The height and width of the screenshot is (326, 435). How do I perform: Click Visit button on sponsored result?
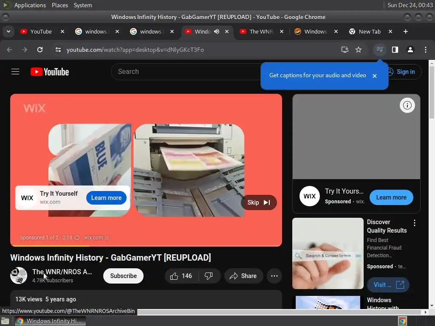click(388, 285)
